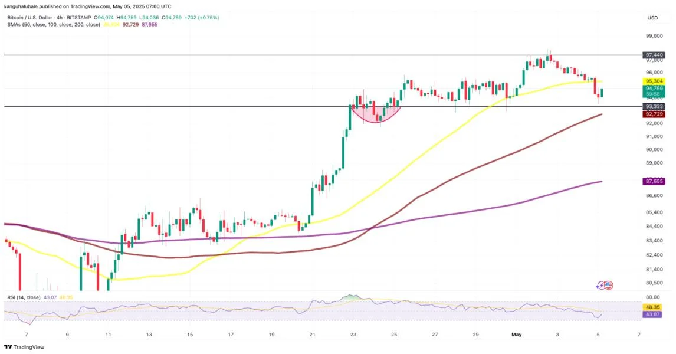The image size is (676, 354).
Task: Click the 80.00 value on the RSI scale
Action: pos(653,297)
